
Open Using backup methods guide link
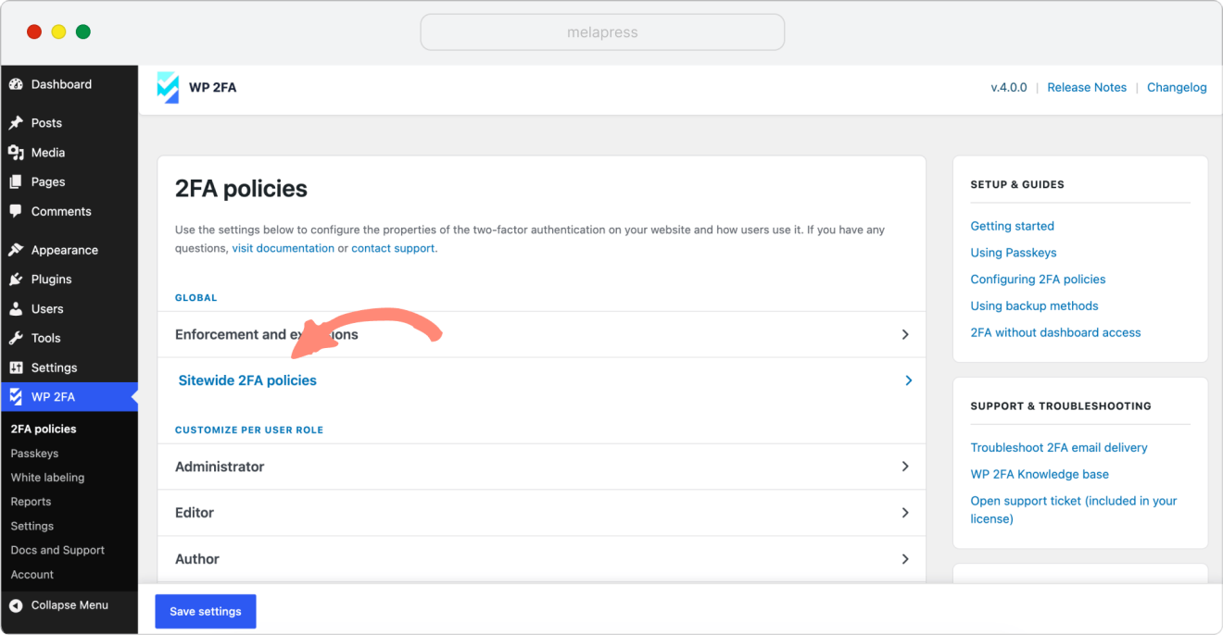click(x=1034, y=306)
